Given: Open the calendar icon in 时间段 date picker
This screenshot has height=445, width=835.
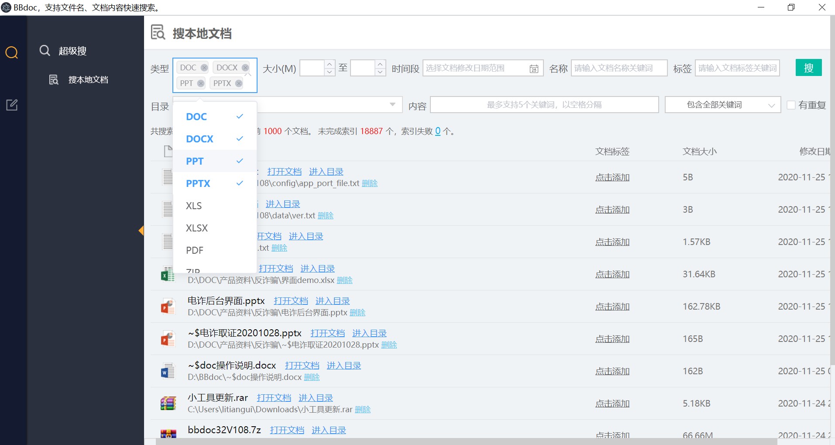Looking at the screenshot, I should point(534,69).
